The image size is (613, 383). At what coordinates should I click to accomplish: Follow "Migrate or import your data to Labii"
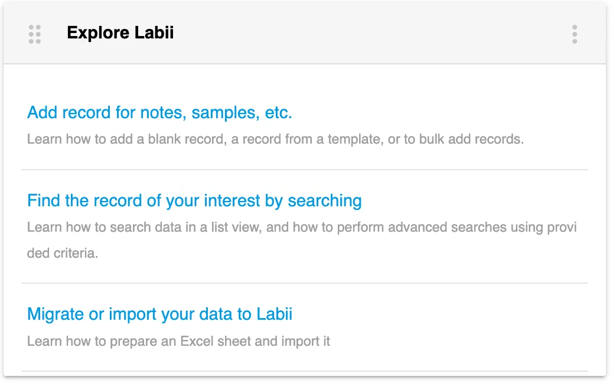click(x=159, y=314)
